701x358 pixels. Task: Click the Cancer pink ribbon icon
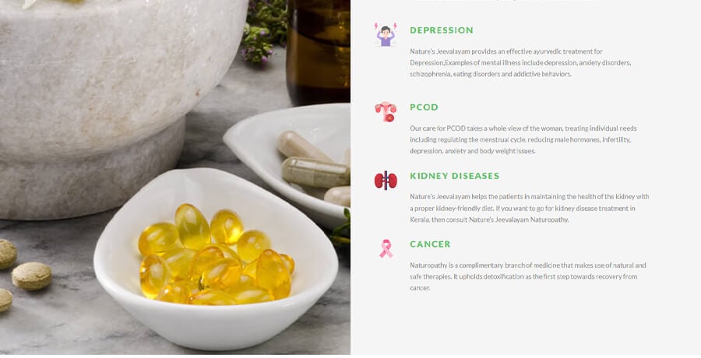coord(386,248)
